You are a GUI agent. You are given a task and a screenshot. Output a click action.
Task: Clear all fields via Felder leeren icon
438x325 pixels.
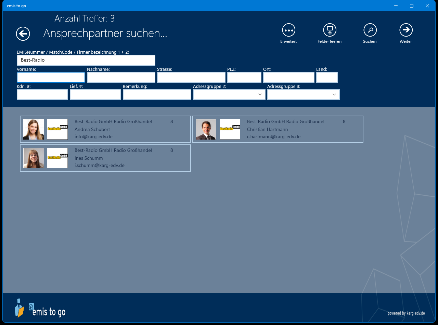pyautogui.click(x=330, y=30)
